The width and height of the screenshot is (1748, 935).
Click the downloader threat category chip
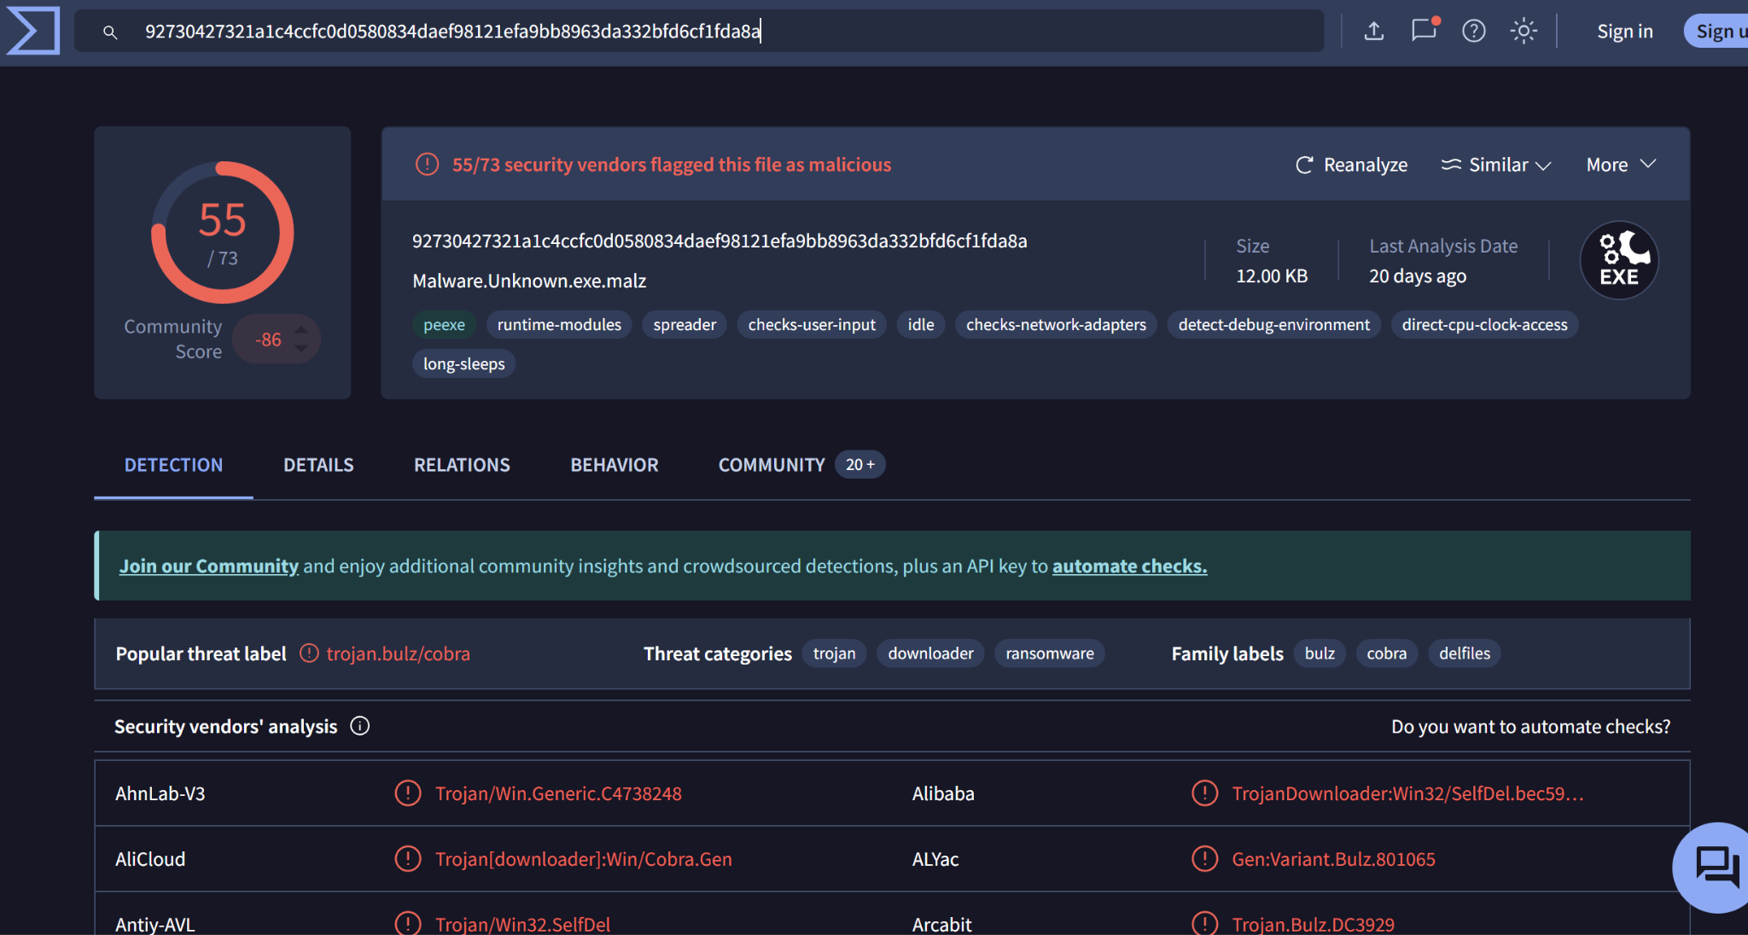pyautogui.click(x=930, y=653)
